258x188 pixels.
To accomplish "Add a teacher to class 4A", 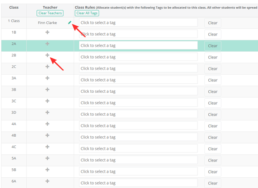I will pyautogui.click(x=48, y=124).
